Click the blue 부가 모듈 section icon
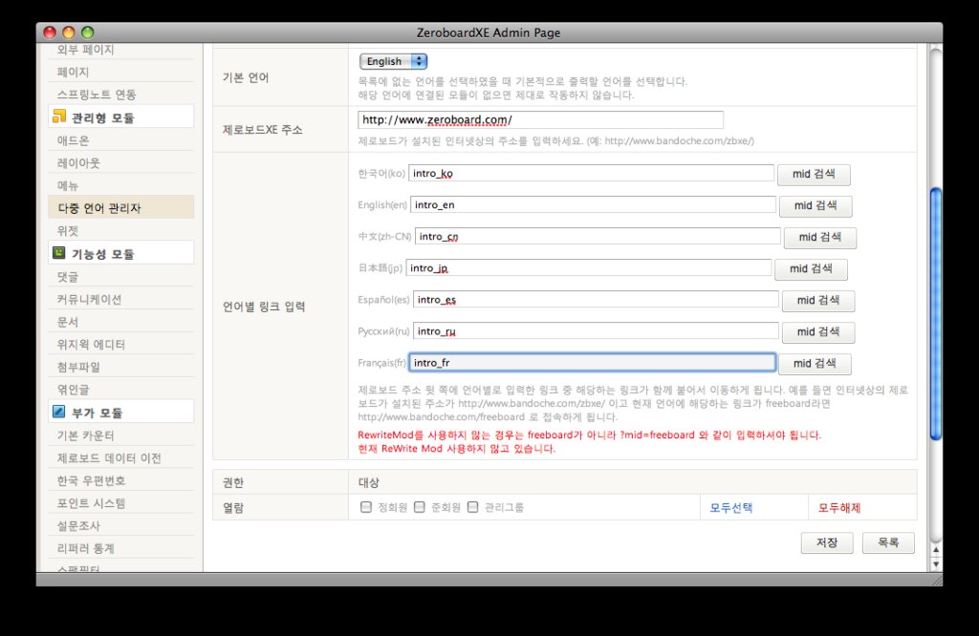The width and height of the screenshot is (979, 636). [59, 412]
